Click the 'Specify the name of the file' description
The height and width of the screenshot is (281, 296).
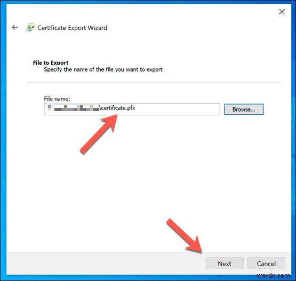103,69
